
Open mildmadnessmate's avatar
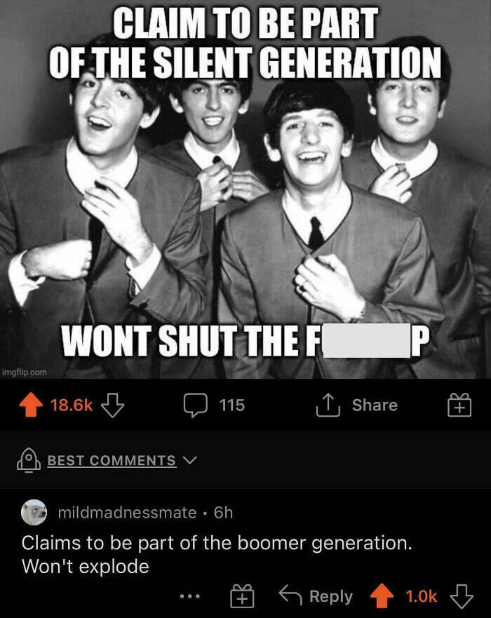click(34, 512)
